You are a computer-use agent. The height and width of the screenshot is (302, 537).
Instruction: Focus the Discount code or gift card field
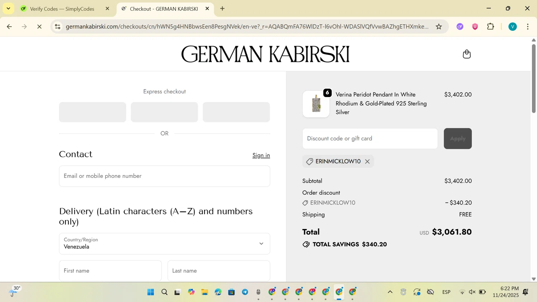coord(370,138)
